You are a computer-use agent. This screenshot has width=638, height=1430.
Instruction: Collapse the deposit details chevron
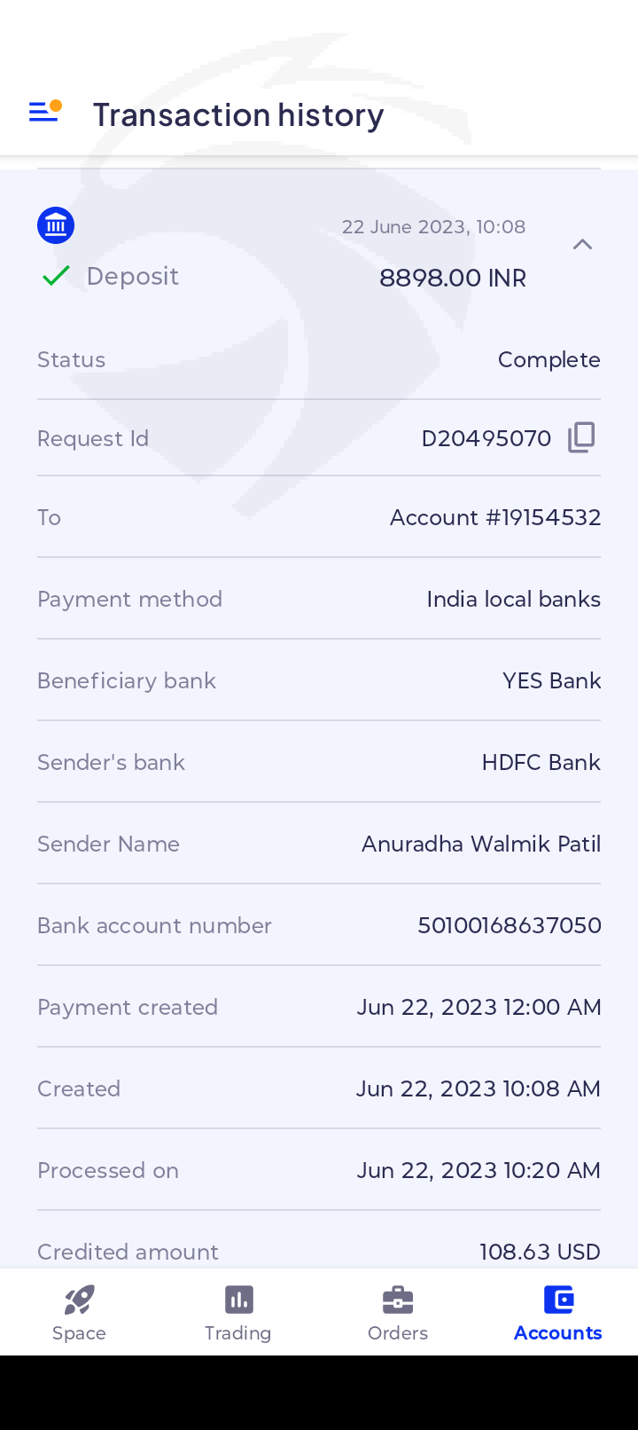tap(582, 245)
